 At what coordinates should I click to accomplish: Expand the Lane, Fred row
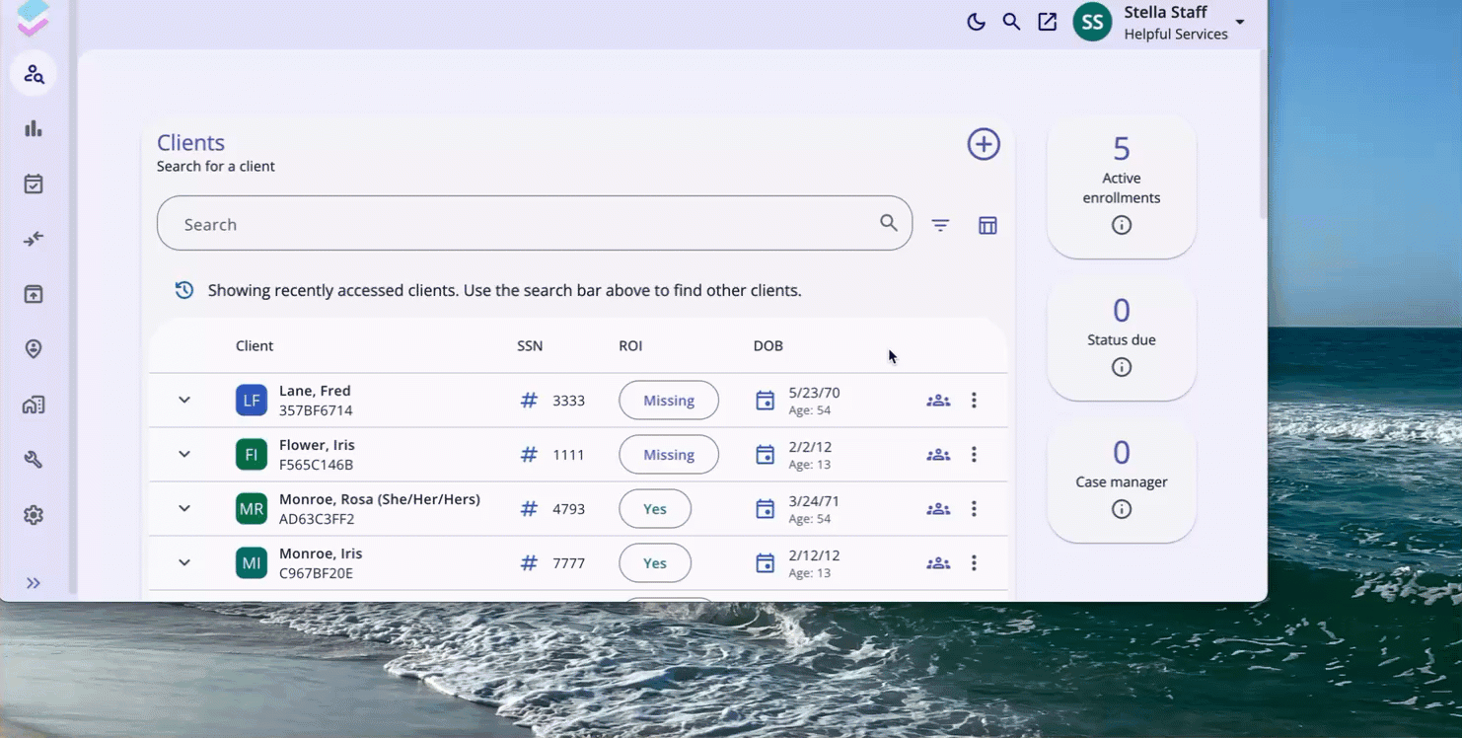coord(184,400)
